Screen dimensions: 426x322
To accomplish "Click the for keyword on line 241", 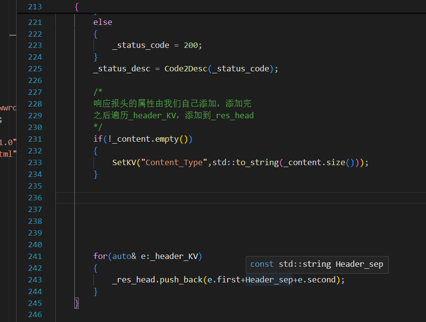I will click(x=100, y=257).
